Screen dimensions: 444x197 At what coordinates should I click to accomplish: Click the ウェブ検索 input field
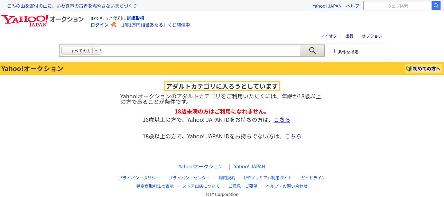tap(398, 6)
